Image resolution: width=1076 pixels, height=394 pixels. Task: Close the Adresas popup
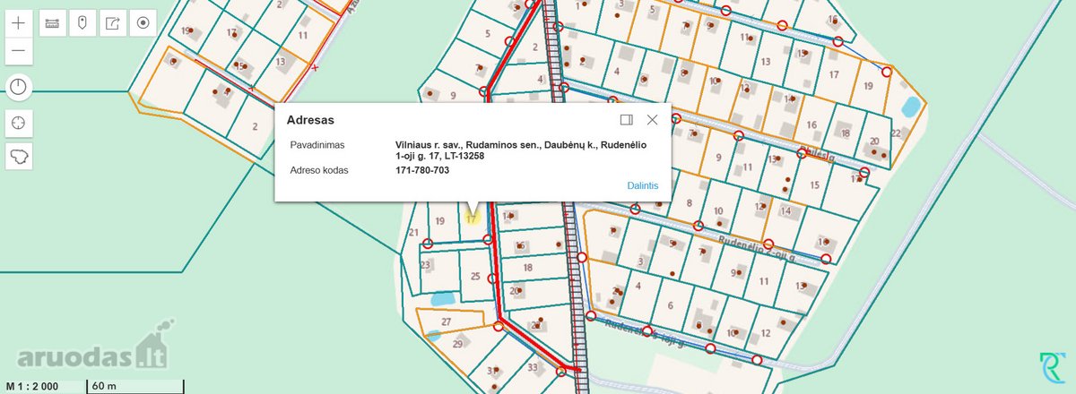coord(653,119)
